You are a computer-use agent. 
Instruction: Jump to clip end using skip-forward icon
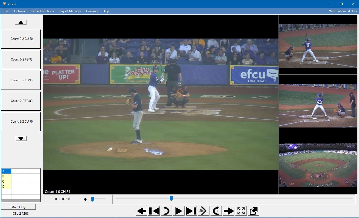point(191,211)
